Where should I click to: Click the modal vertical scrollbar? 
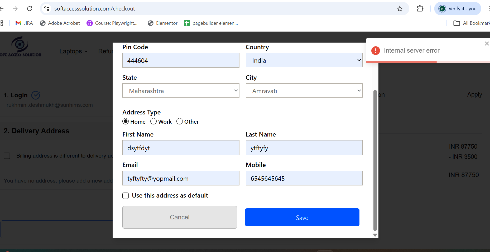(x=375, y=160)
